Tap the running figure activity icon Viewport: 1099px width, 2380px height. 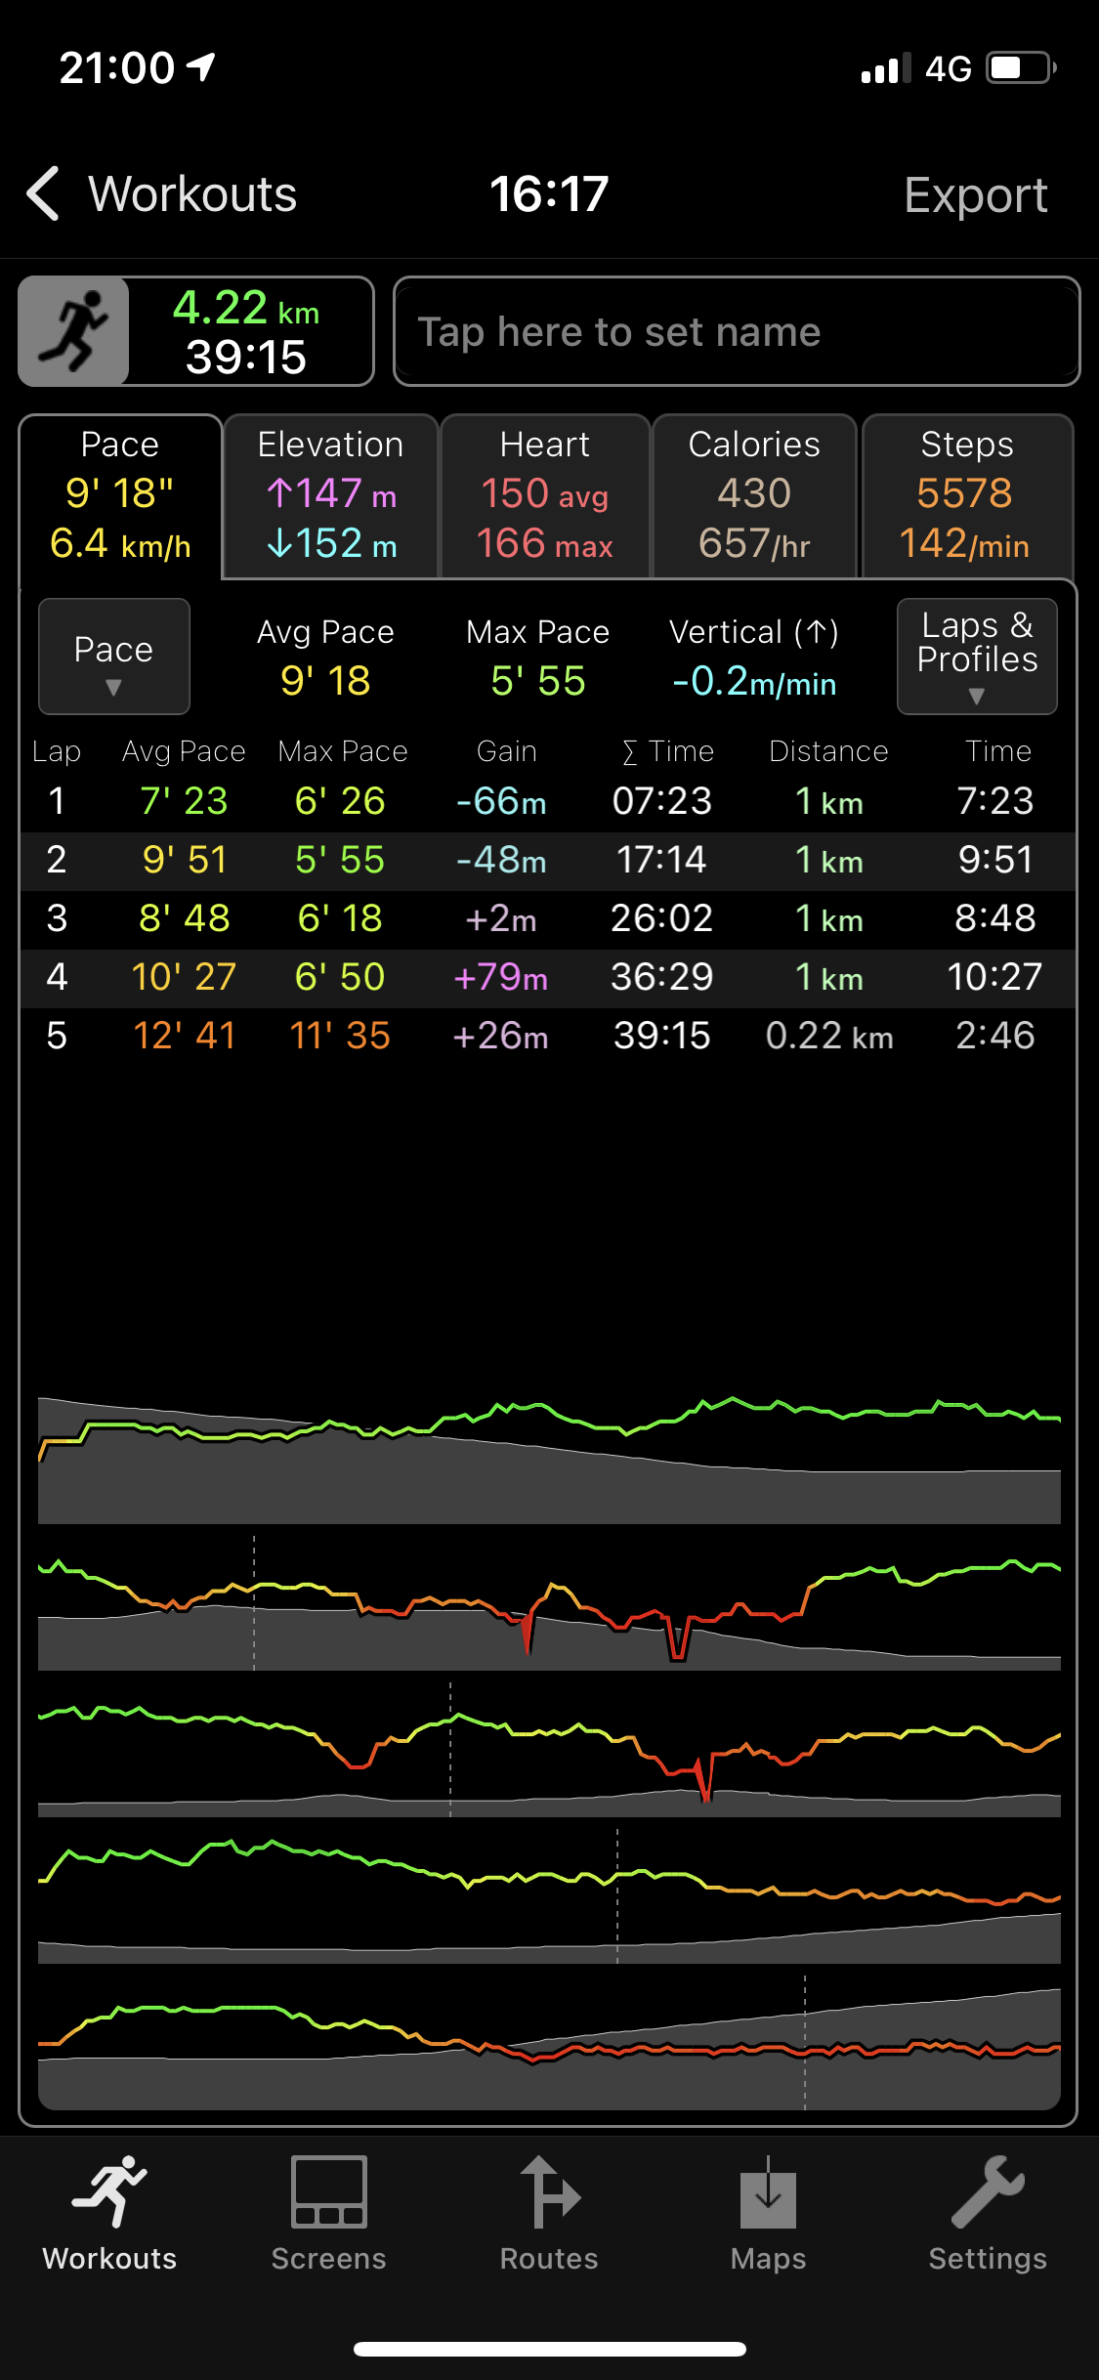pos(74,331)
